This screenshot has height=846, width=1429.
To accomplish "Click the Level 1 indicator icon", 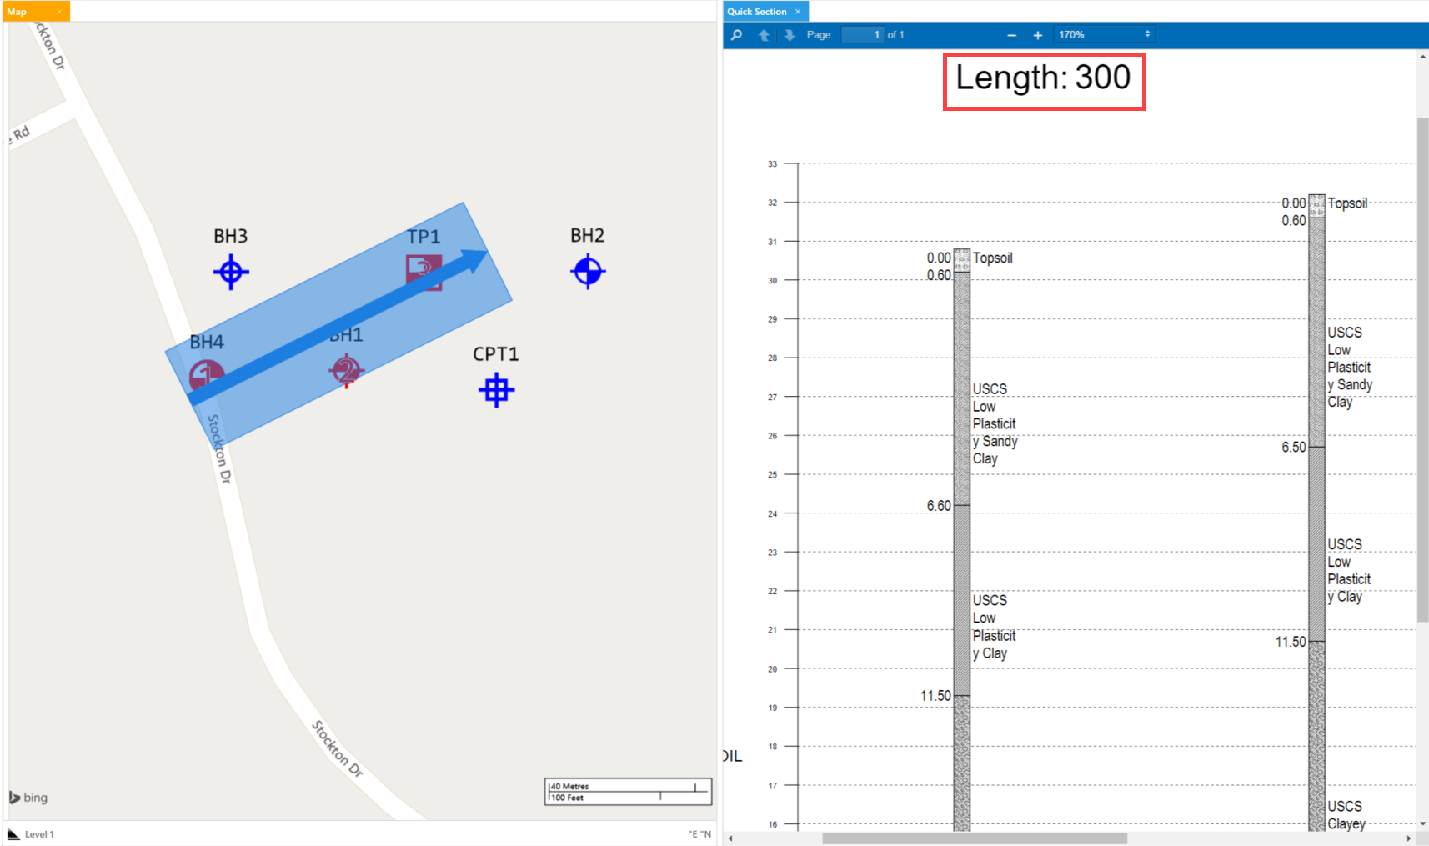I will point(13,833).
